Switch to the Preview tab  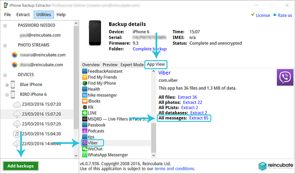point(110,65)
